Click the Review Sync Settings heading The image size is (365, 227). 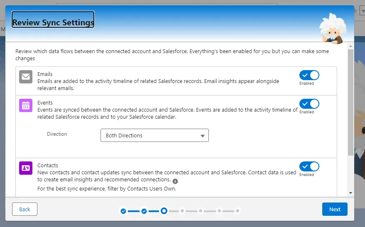coord(53,22)
